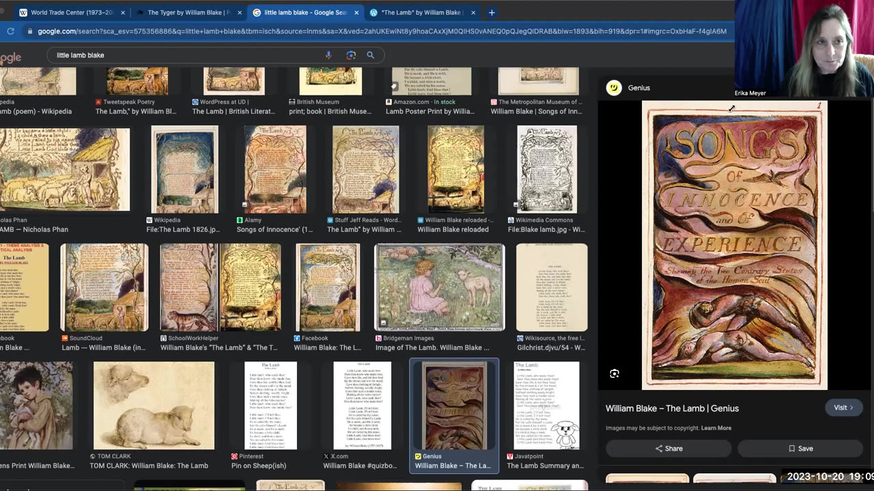Screen dimensions: 874x491
Task: Open SchoolWorkHelper Lamb and Tyger thumbnail
Action: click(220, 287)
